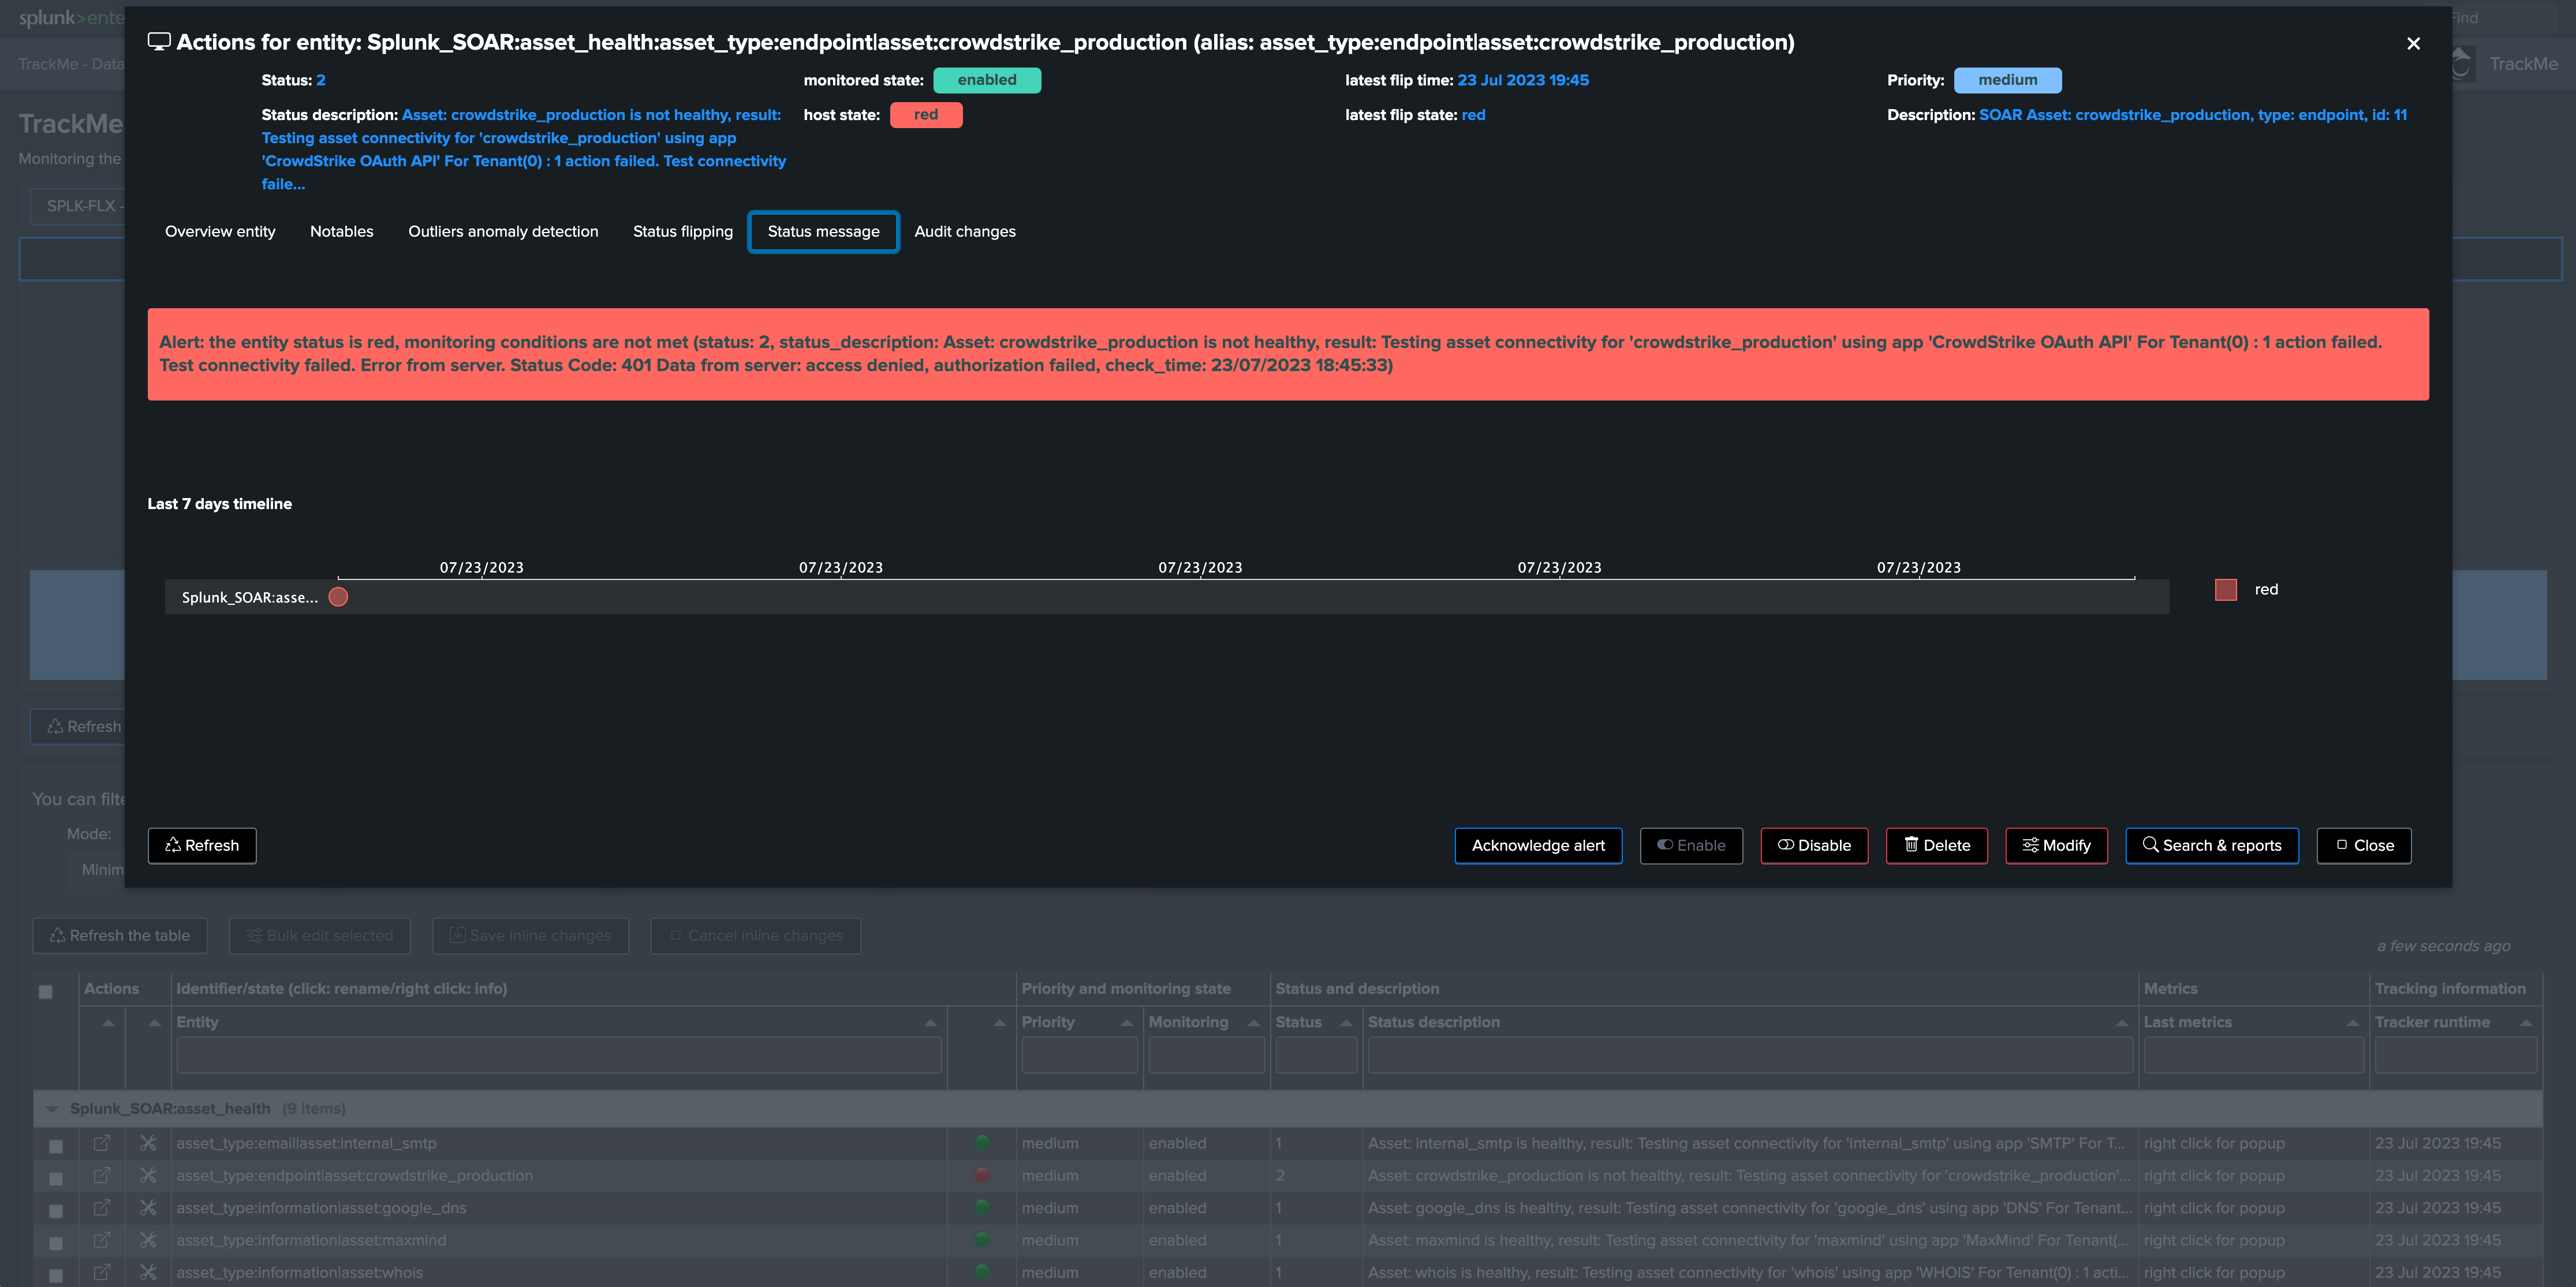Sort by Tracker runtime column arrow
This screenshot has width=2576, height=1287.
click(x=2525, y=1022)
